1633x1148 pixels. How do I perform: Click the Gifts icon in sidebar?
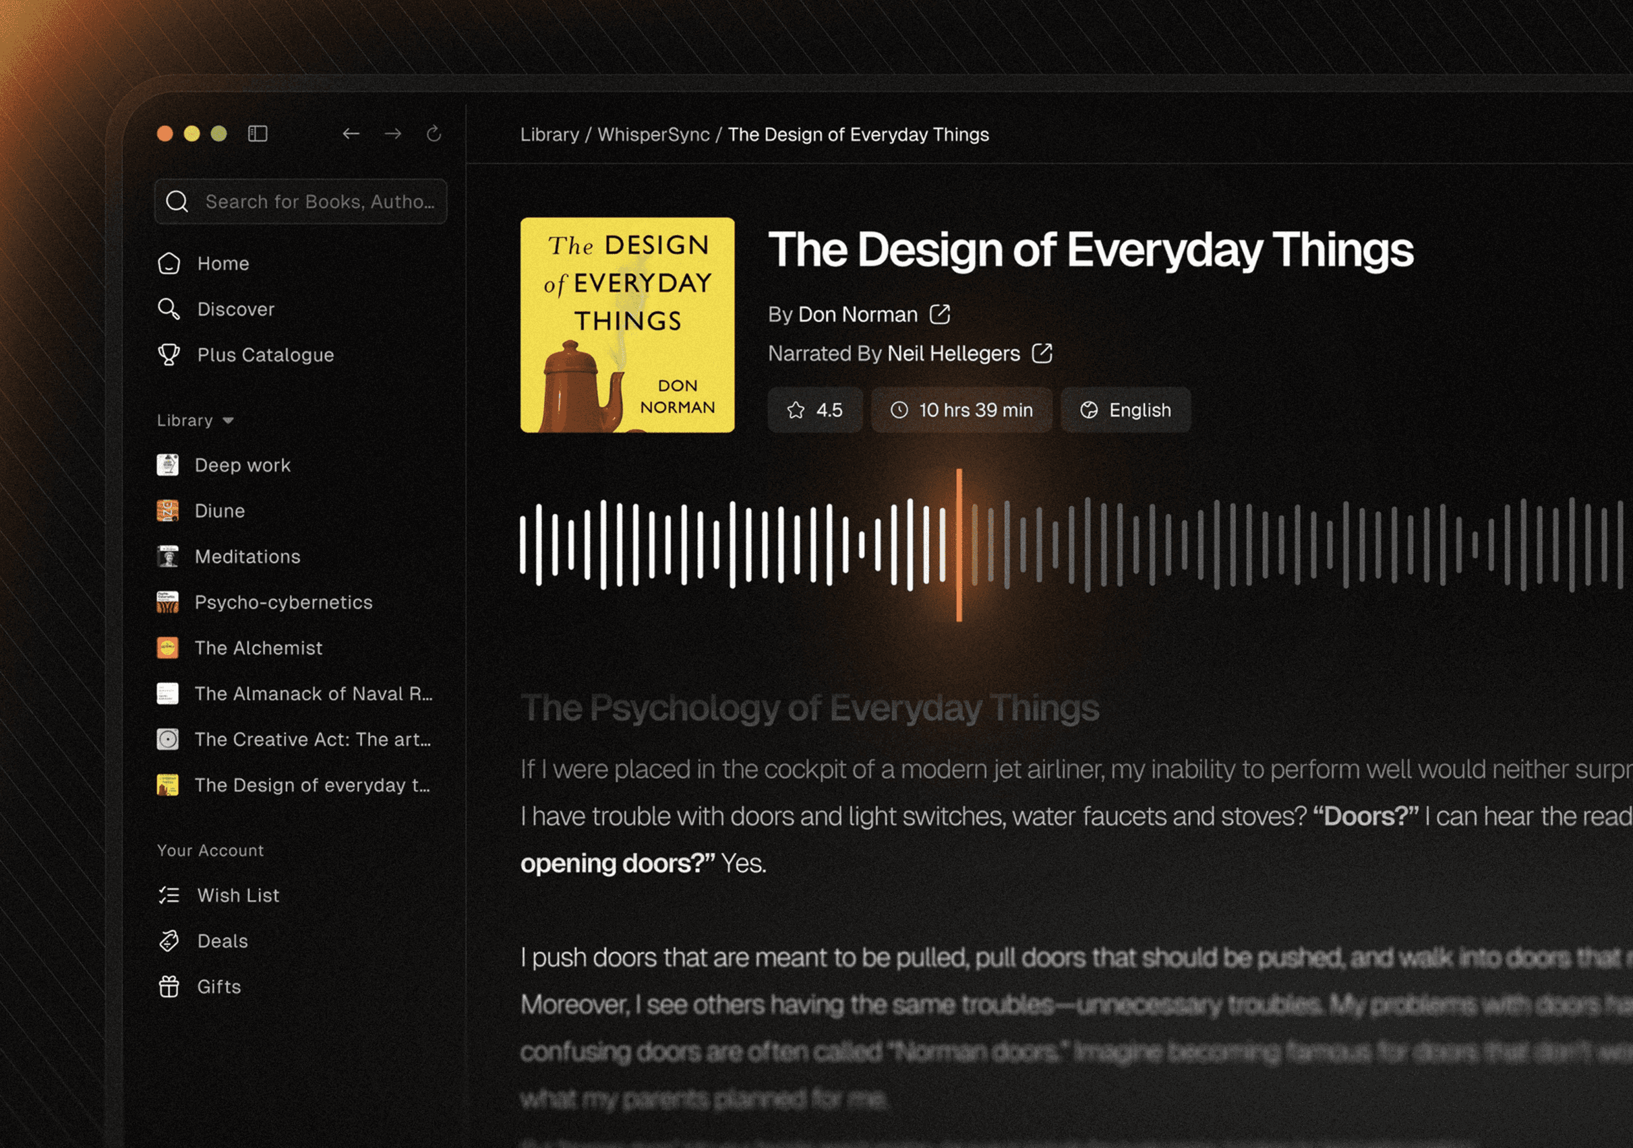(169, 986)
